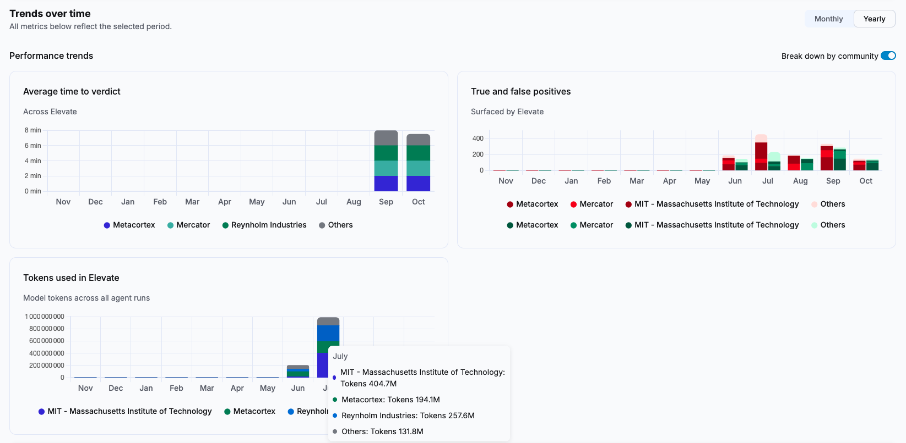Screen dimensions: 906x443
Task: Click the green Sep bar in positives chart
Action: 840,159
